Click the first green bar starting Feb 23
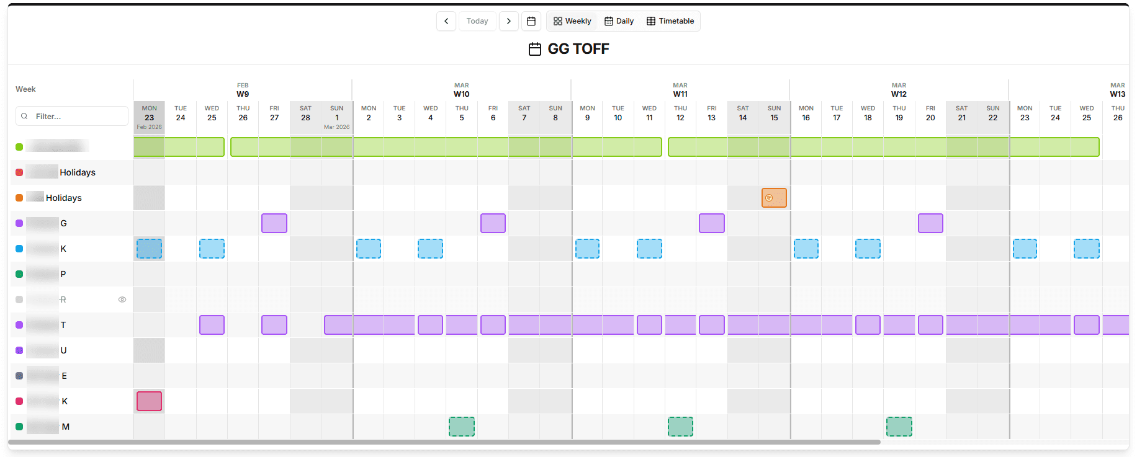 point(179,147)
